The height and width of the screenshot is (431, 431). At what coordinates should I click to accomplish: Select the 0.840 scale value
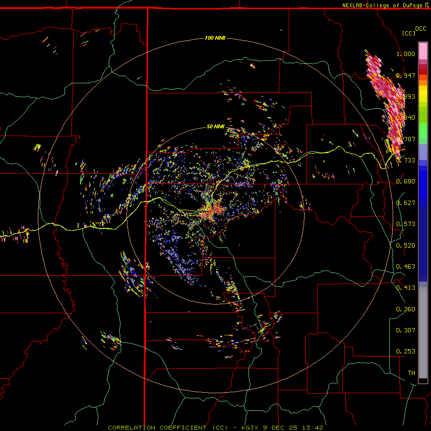(406, 118)
